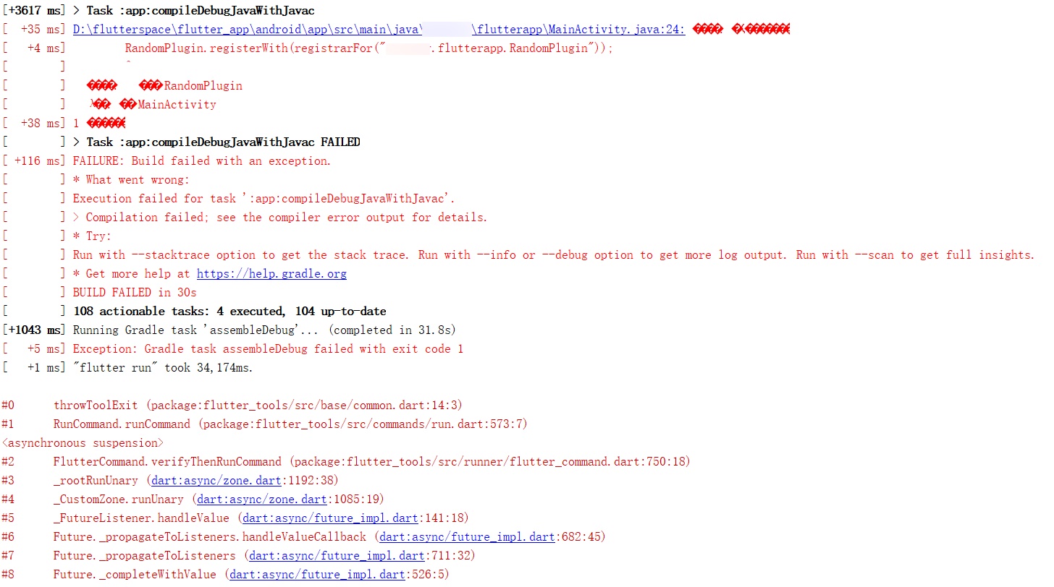Open future_impl.dart:711 link in frame #7
Screen dimensions: 1054x587
[x=336, y=555]
